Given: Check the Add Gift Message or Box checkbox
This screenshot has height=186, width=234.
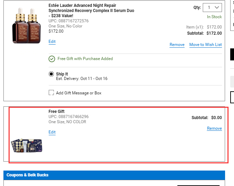Looking at the screenshot, I should click(51, 93).
